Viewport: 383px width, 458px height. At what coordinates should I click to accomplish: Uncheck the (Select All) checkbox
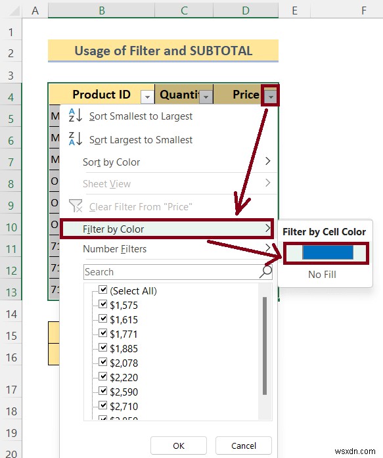click(102, 290)
